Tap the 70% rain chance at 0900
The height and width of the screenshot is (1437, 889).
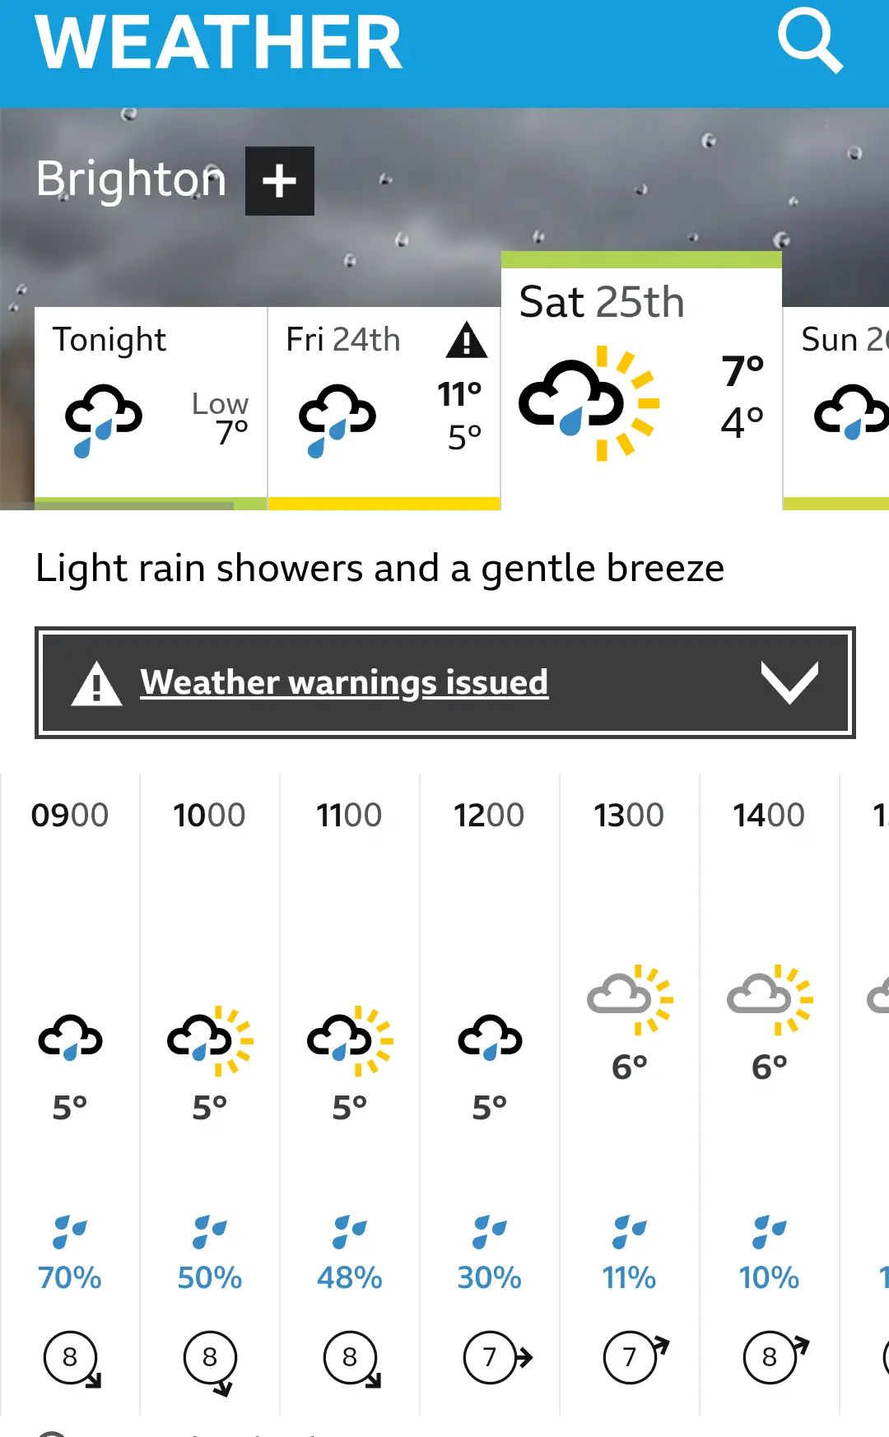coord(70,1277)
